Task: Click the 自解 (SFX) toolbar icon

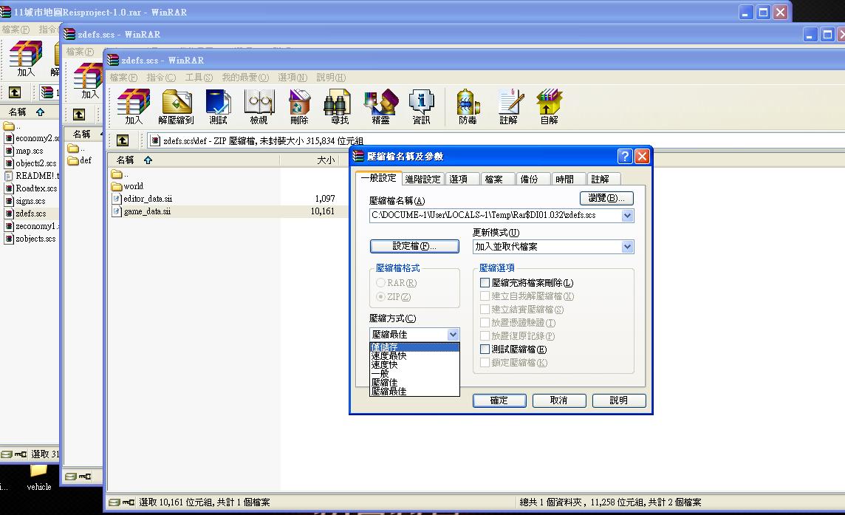Action: coord(549,107)
